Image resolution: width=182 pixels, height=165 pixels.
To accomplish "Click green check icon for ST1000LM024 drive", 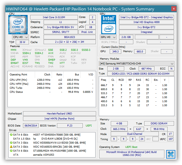I will pos(11,151).
